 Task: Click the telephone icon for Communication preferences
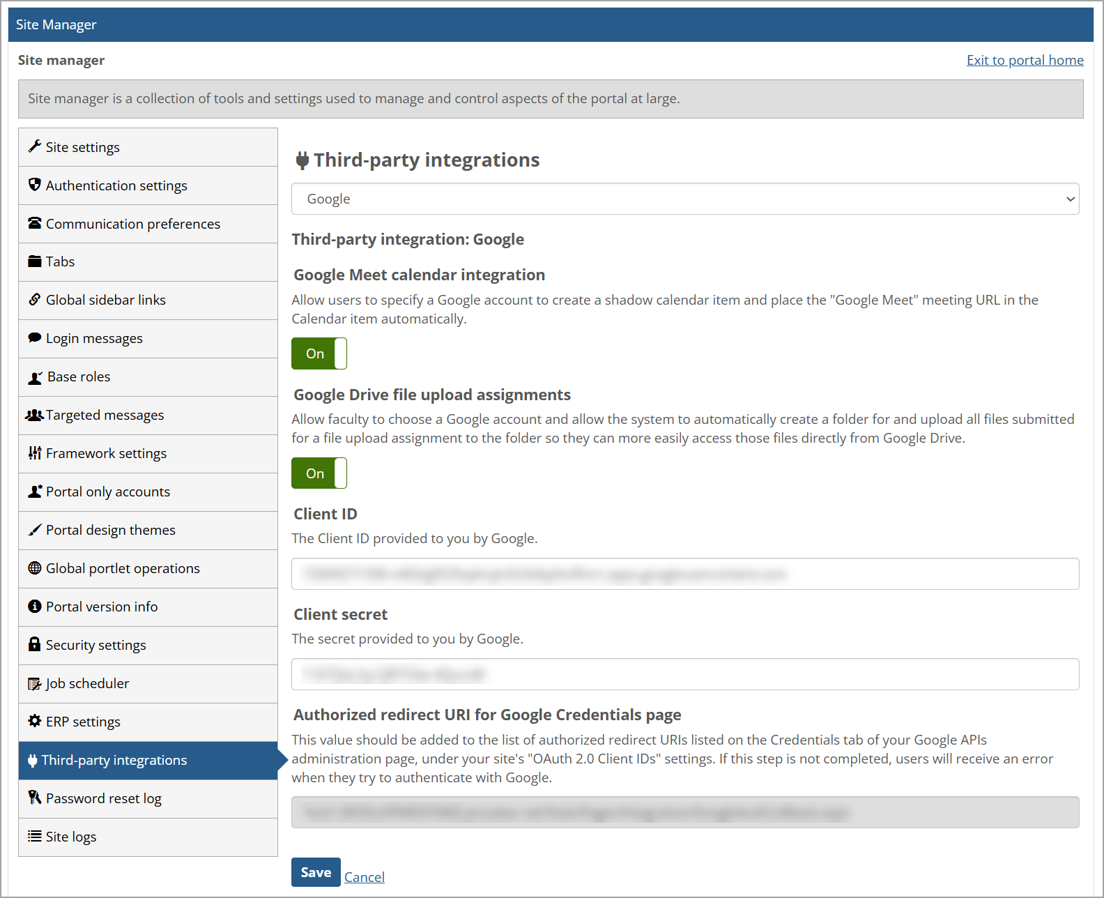click(x=34, y=223)
